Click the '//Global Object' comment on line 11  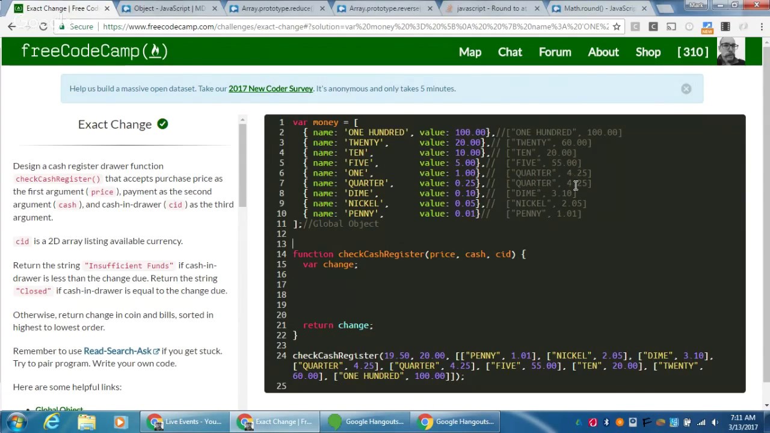pyautogui.click(x=341, y=224)
